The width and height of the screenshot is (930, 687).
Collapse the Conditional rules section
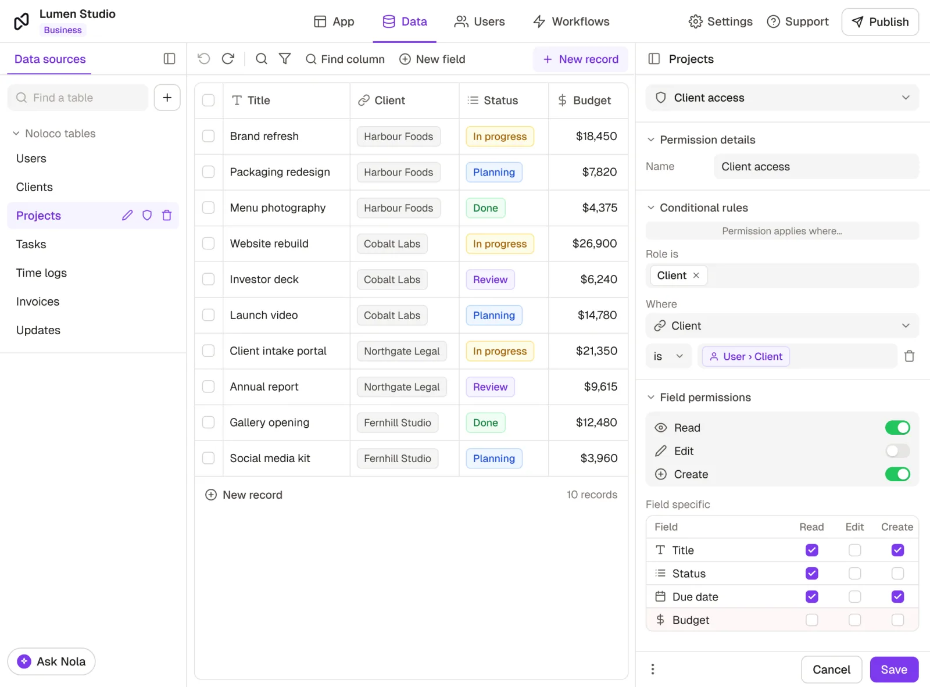(x=651, y=207)
